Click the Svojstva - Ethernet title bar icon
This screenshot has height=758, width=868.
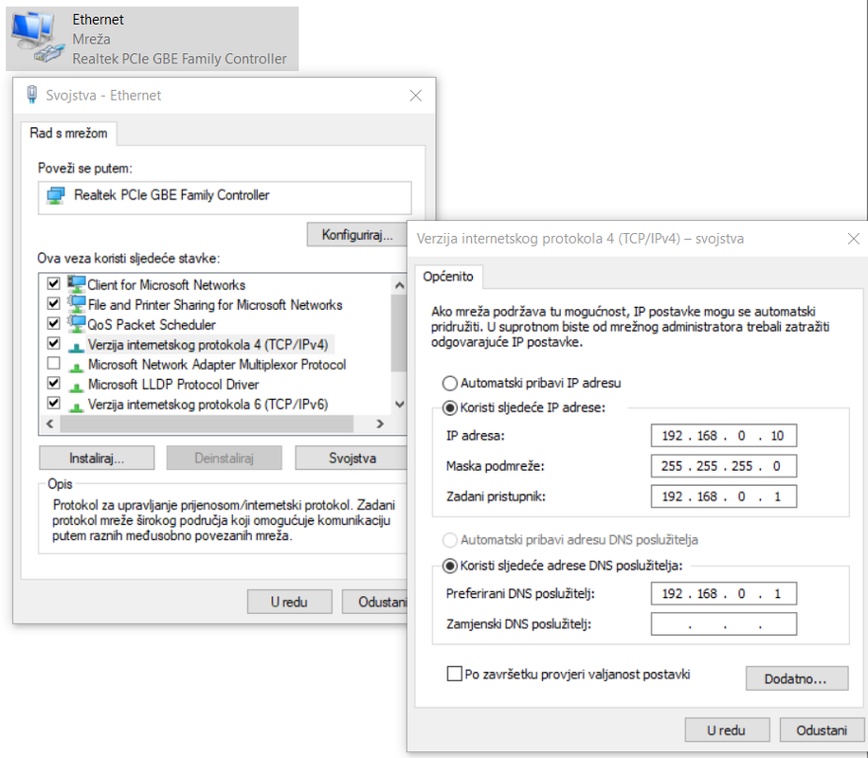pyautogui.click(x=32, y=95)
